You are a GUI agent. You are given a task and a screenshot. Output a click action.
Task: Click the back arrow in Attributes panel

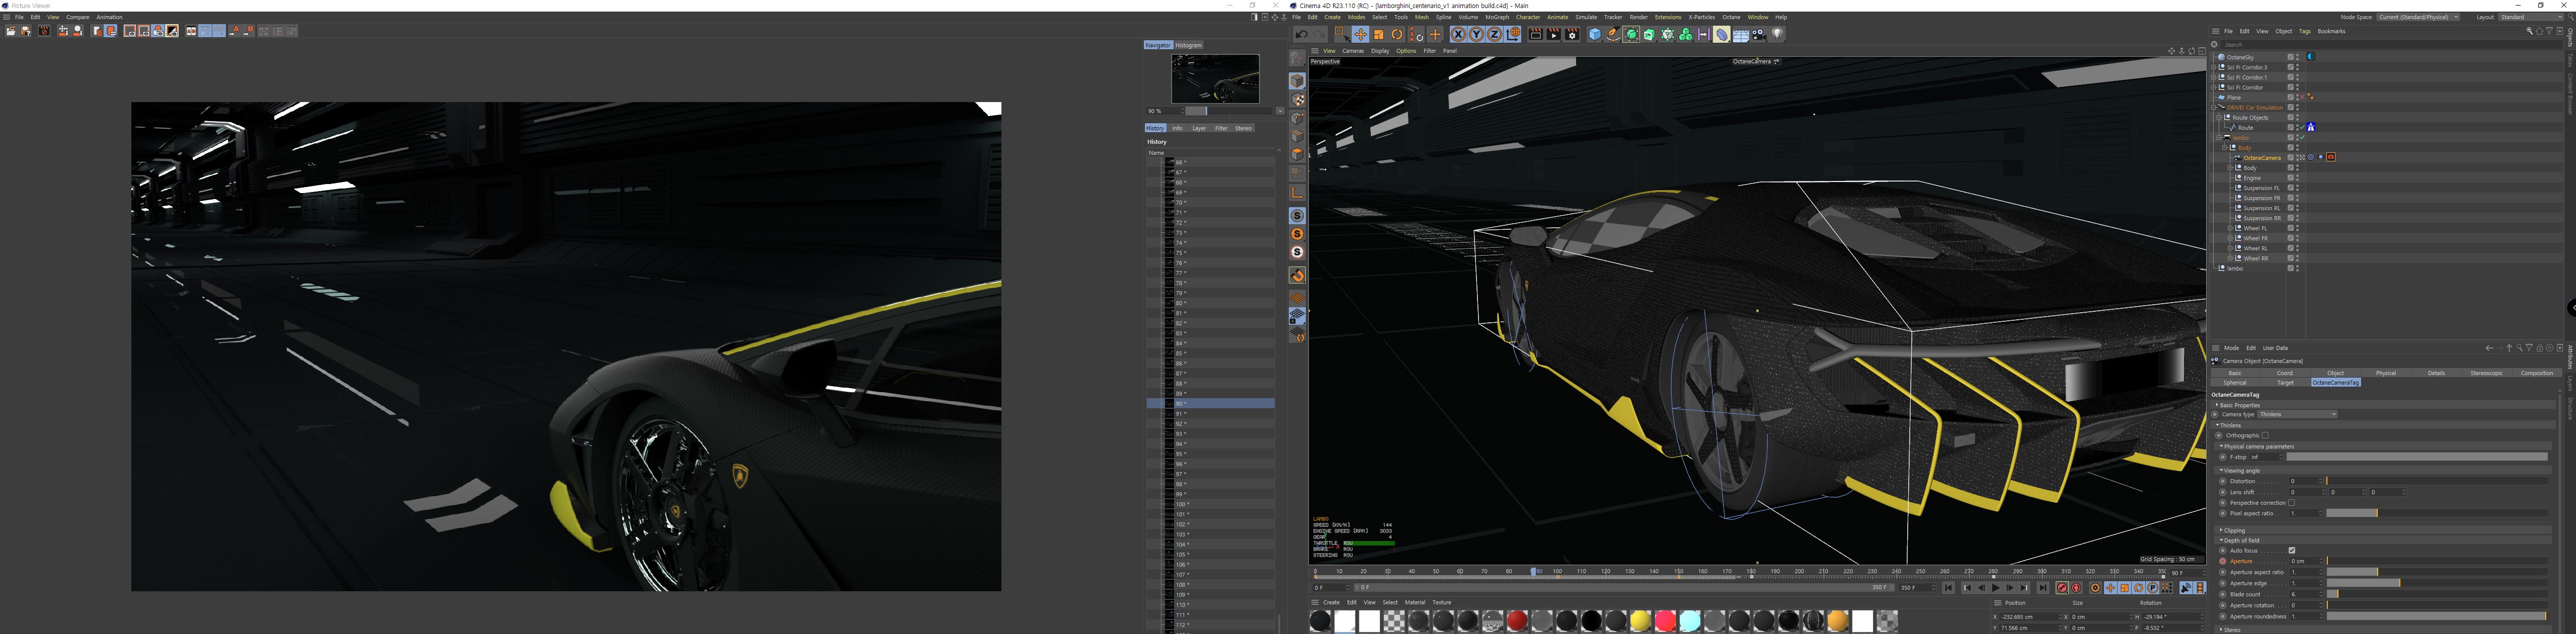click(x=2489, y=347)
